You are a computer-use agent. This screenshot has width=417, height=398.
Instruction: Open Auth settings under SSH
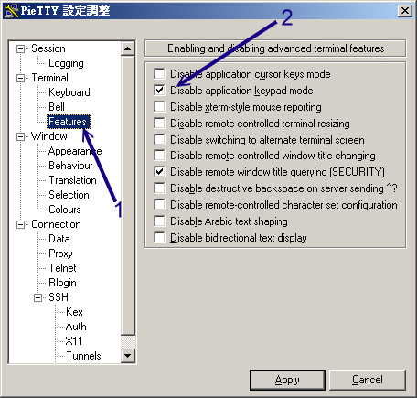[76, 327]
